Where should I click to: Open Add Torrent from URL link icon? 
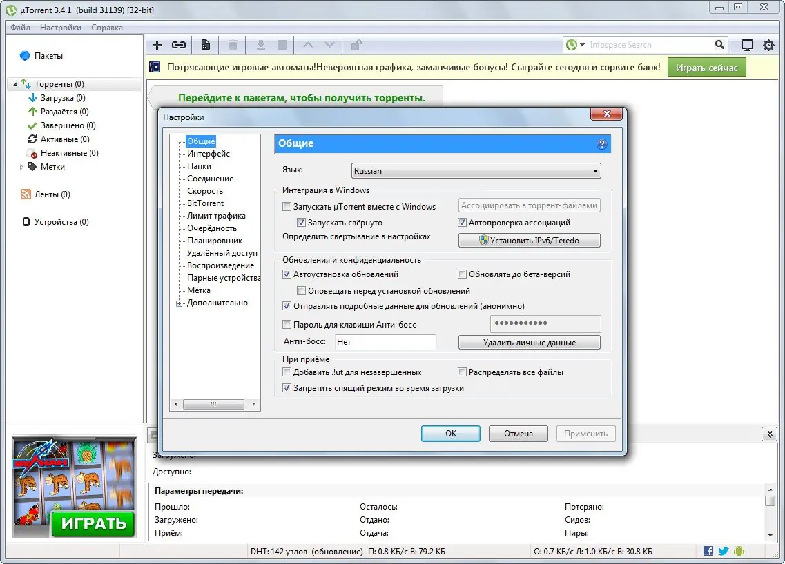pos(179,44)
